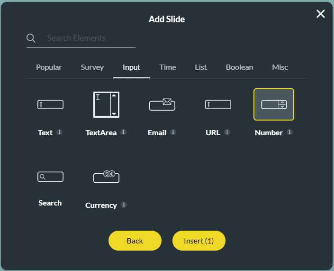Click the Number element label
This screenshot has height=271, width=334.
[269, 133]
